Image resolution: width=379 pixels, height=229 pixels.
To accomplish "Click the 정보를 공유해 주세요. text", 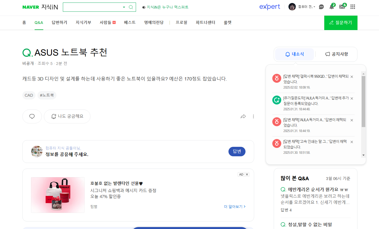I will tap(67, 154).
